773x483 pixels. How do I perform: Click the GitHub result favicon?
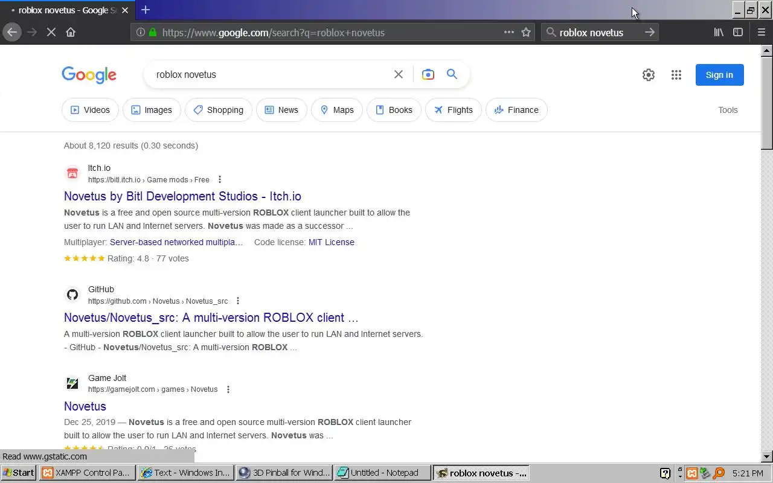pos(72,295)
